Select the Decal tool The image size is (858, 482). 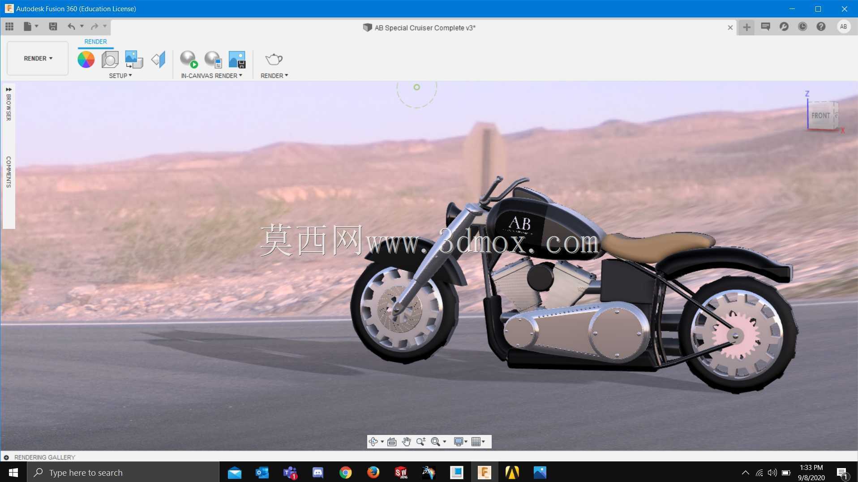[x=134, y=59]
